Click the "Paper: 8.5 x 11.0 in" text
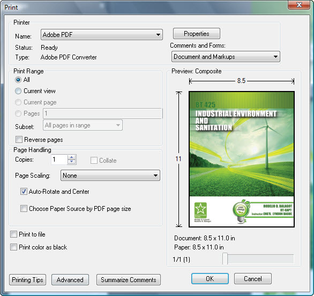 coord(199,247)
